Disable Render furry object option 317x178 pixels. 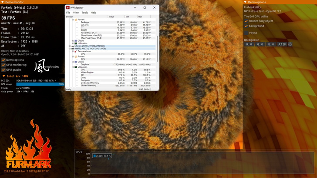tap(246, 21)
